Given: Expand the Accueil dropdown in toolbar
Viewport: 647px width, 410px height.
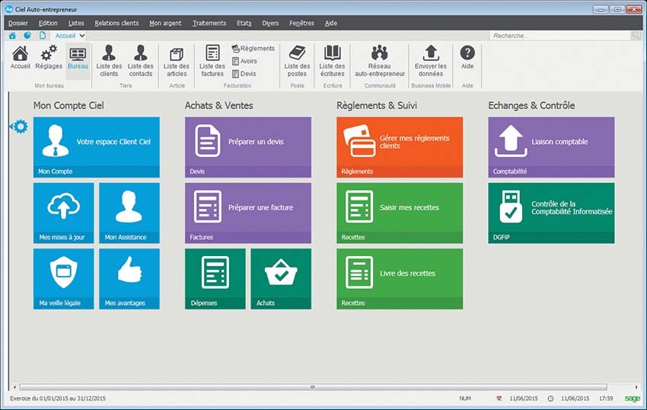Looking at the screenshot, I should point(82,35).
